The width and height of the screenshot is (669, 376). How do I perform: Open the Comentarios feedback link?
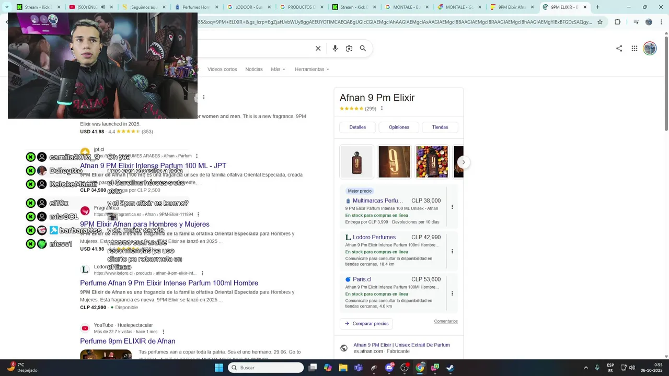(446, 321)
